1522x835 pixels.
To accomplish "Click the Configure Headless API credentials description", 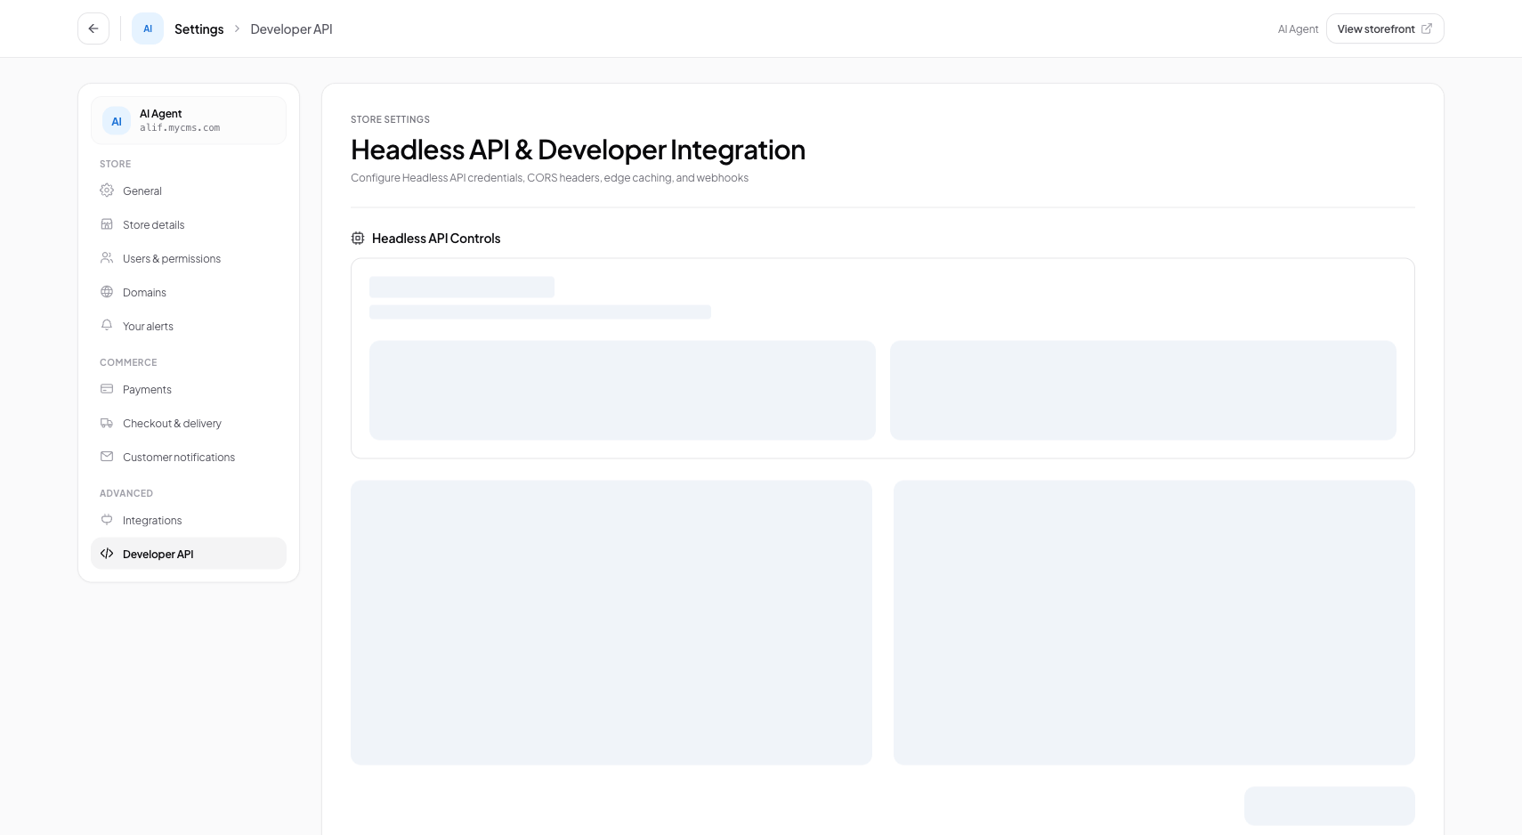I will (x=549, y=178).
